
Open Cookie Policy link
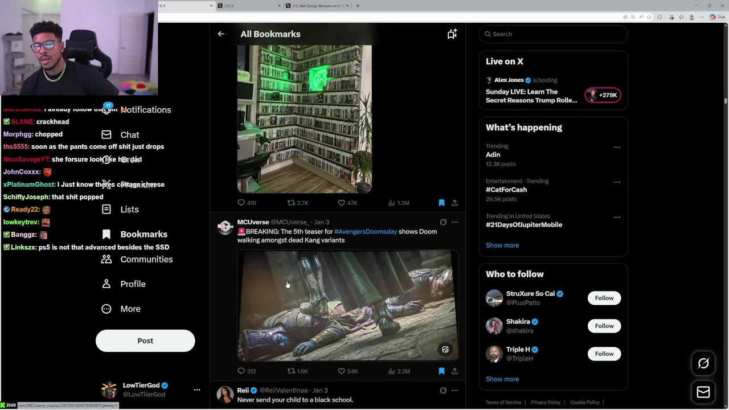click(x=585, y=403)
